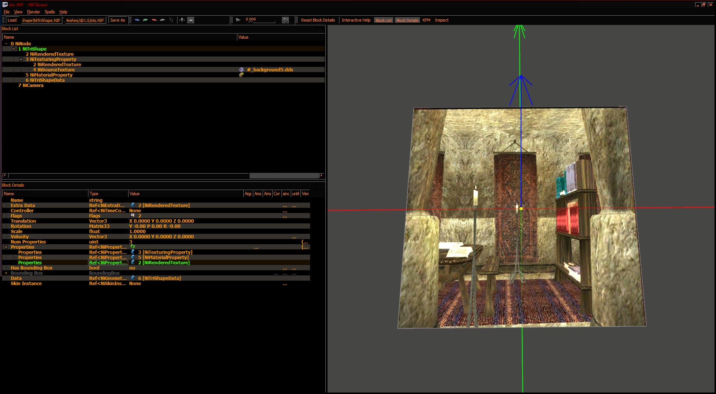Click the Value column header in Block List

tap(281, 37)
